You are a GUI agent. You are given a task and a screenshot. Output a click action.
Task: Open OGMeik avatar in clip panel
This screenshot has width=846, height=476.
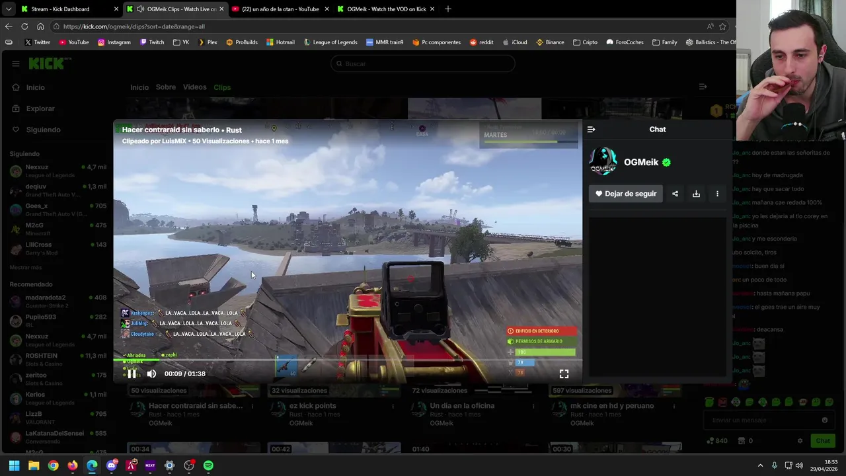click(603, 161)
